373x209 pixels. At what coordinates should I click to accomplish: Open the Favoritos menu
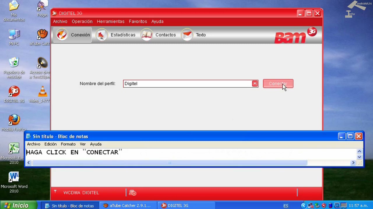click(x=138, y=21)
